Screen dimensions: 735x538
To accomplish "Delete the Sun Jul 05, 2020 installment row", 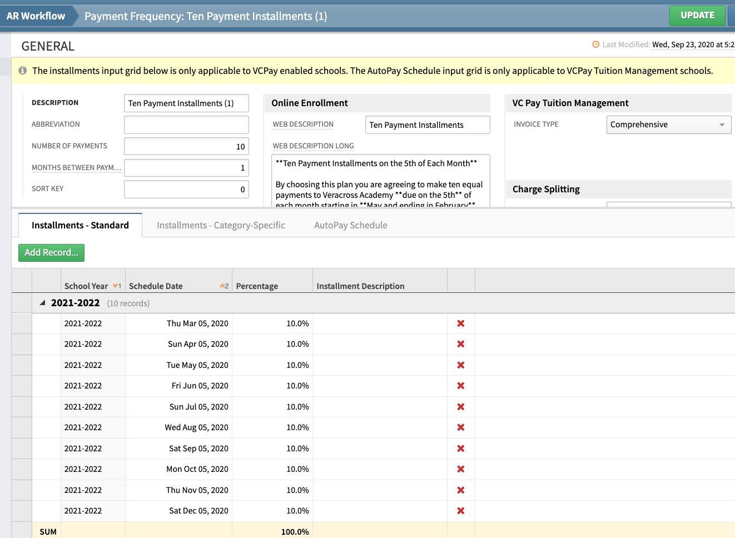I will [x=460, y=406].
